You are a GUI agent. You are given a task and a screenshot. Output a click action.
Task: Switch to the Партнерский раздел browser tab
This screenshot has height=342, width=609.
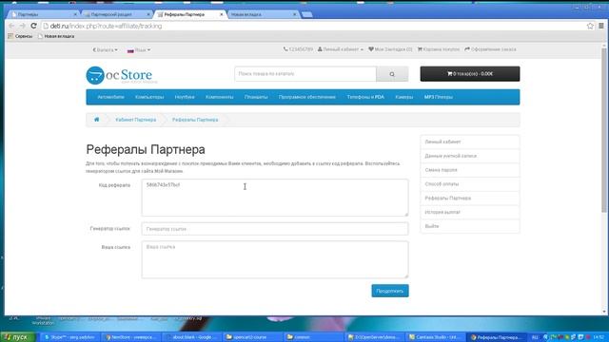115,14
